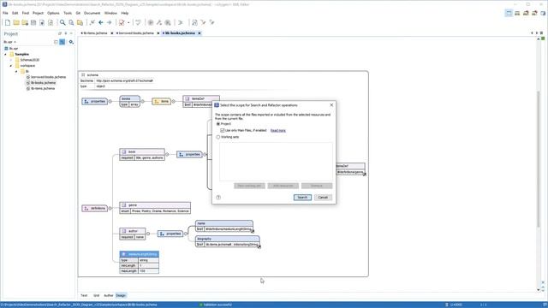This screenshot has width=548, height=308.
Task: Collapse the workspace folder
Action: pos(11,66)
